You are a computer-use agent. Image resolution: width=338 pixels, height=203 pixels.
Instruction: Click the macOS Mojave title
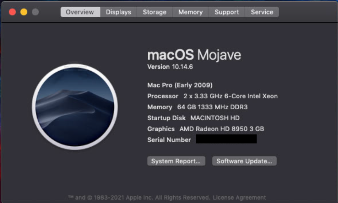pyautogui.click(x=194, y=55)
